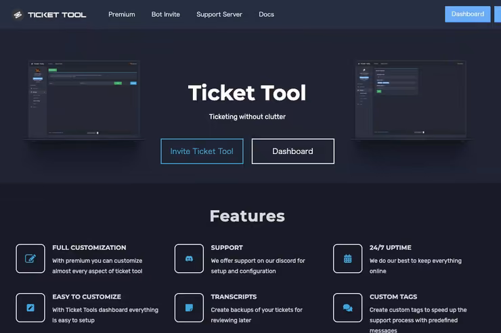Open the Premium nav link
This screenshot has height=333, width=501.
coord(121,14)
